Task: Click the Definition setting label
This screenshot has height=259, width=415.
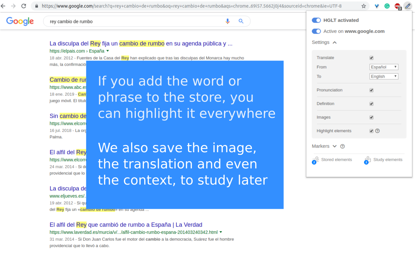Action: click(x=326, y=104)
